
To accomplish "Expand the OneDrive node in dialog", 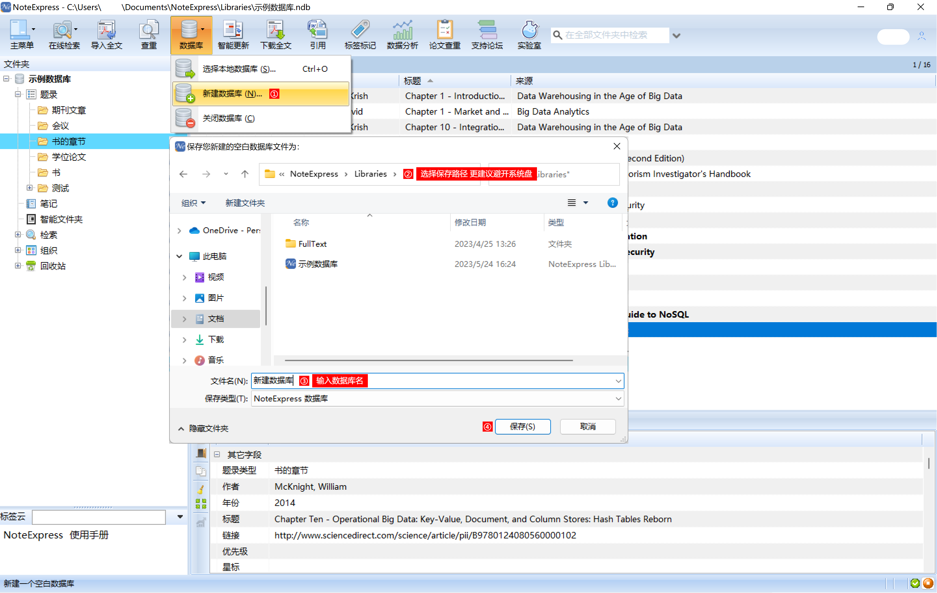I will 180,231.
